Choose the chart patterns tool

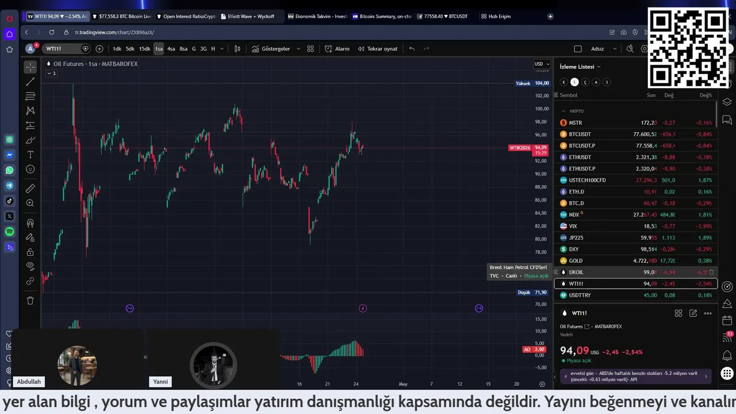(x=30, y=110)
